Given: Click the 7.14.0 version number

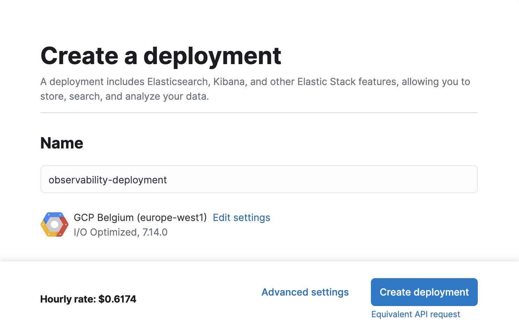Looking at the screenshot, I should (155, 232).
